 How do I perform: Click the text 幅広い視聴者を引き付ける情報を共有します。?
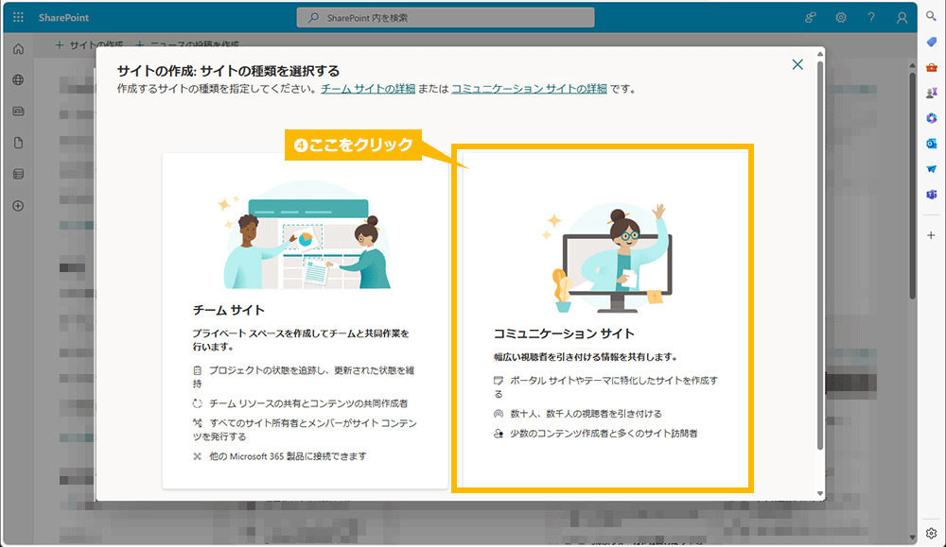(x=586, y=356)
